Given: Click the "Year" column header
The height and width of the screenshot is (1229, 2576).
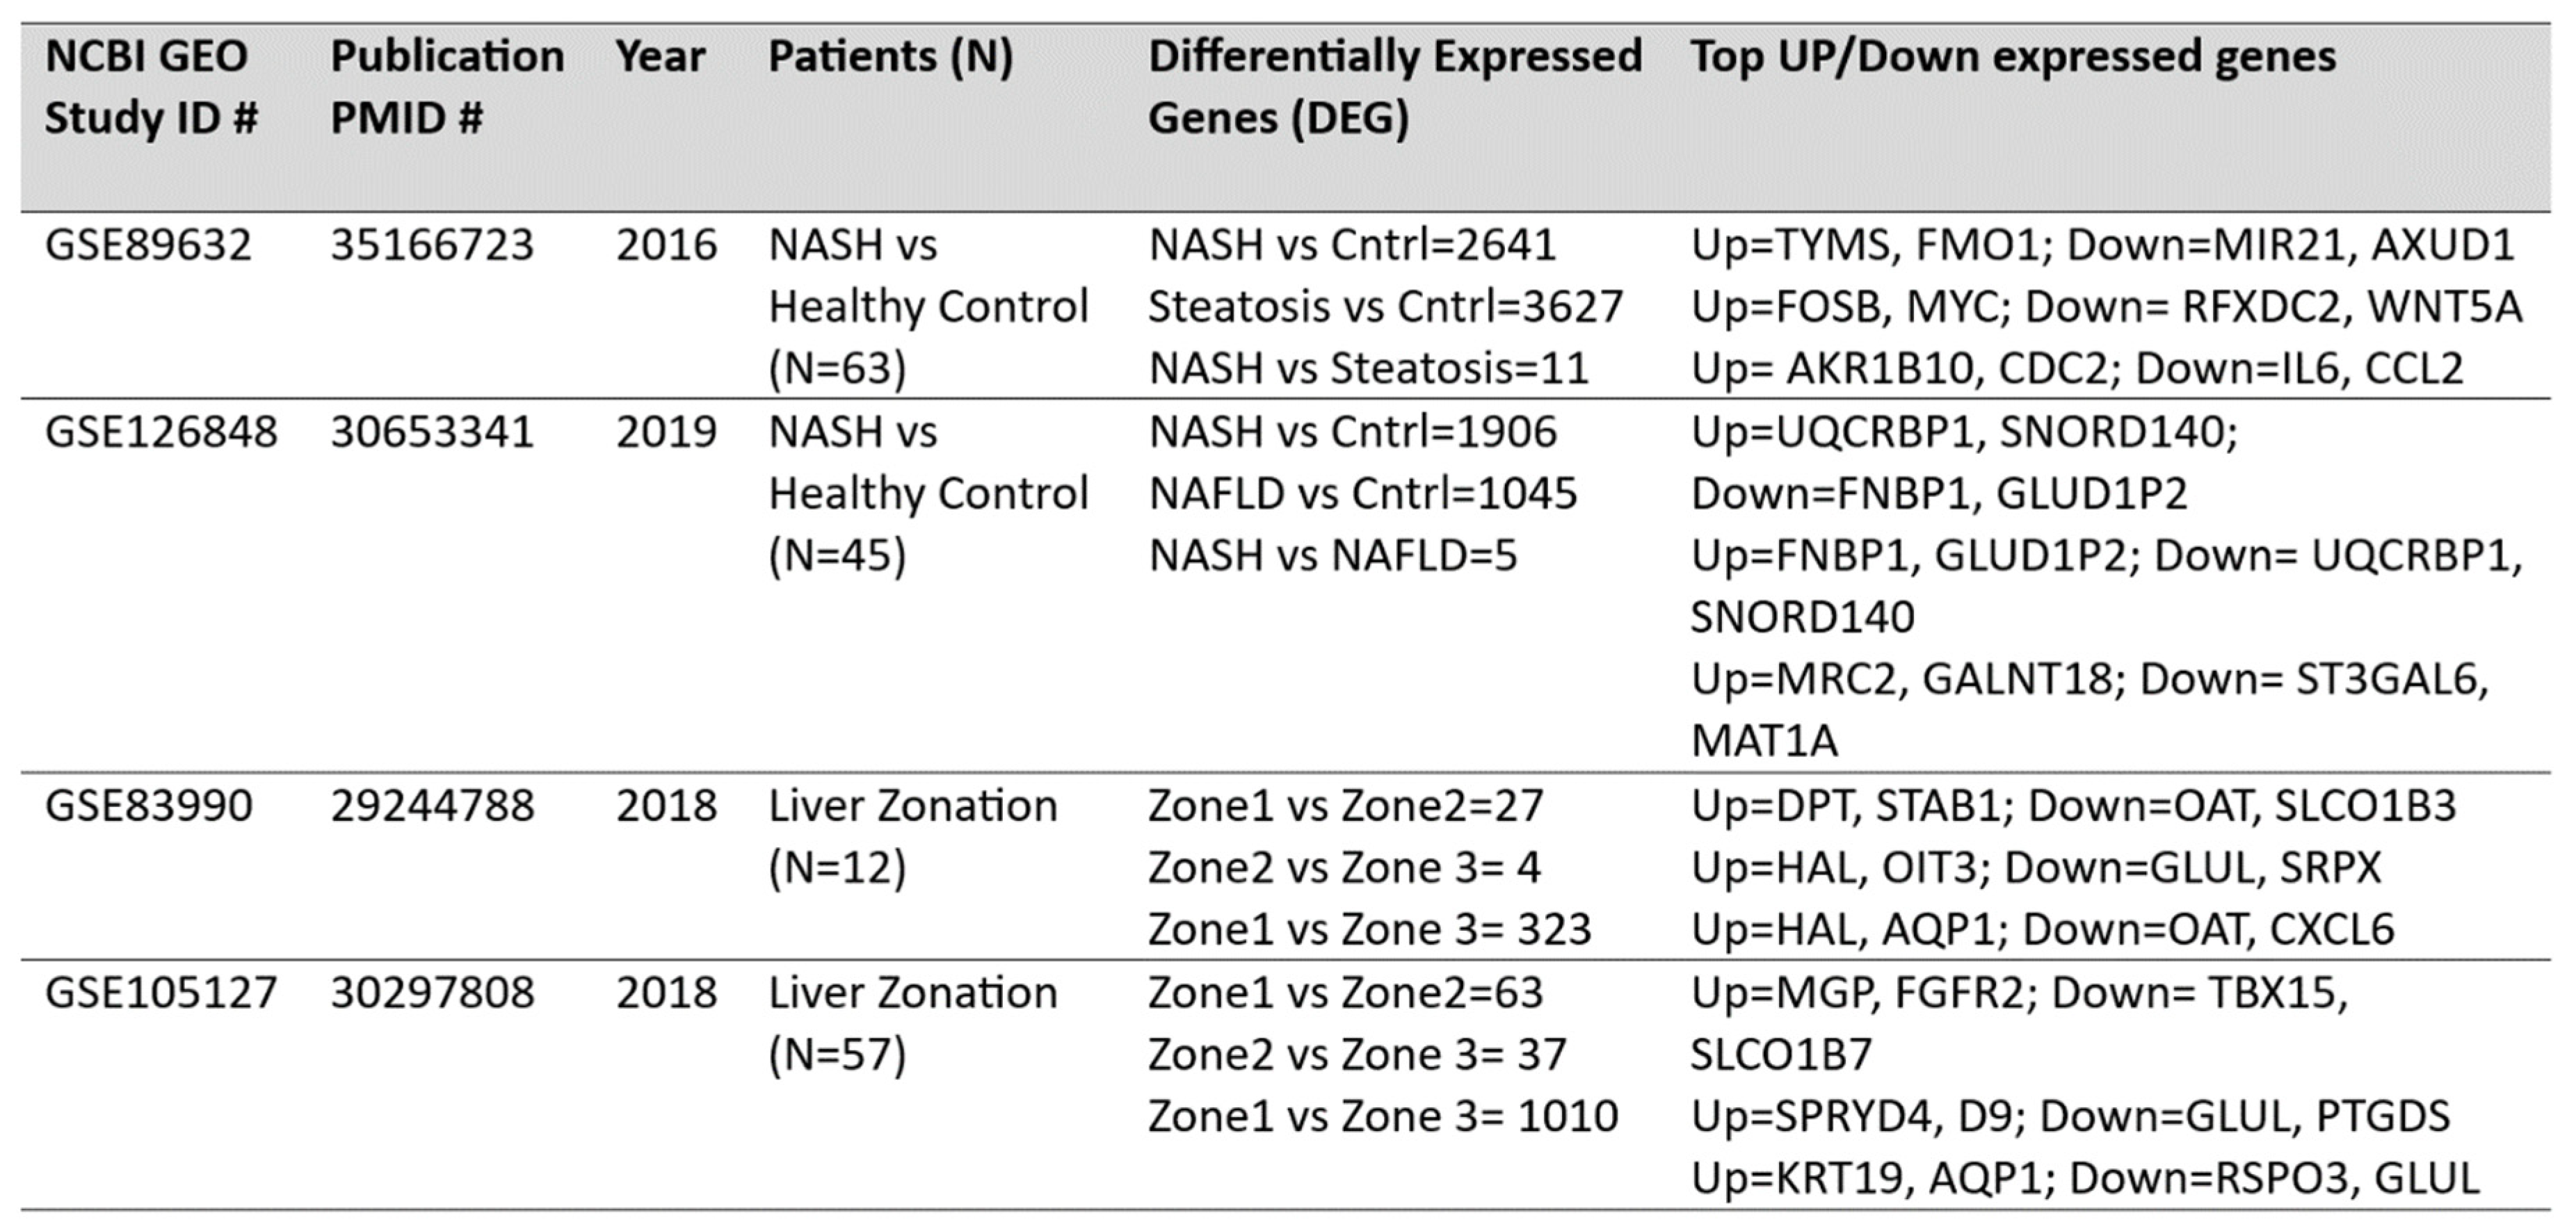Looking at the screenshot, I should click(660, 57).
